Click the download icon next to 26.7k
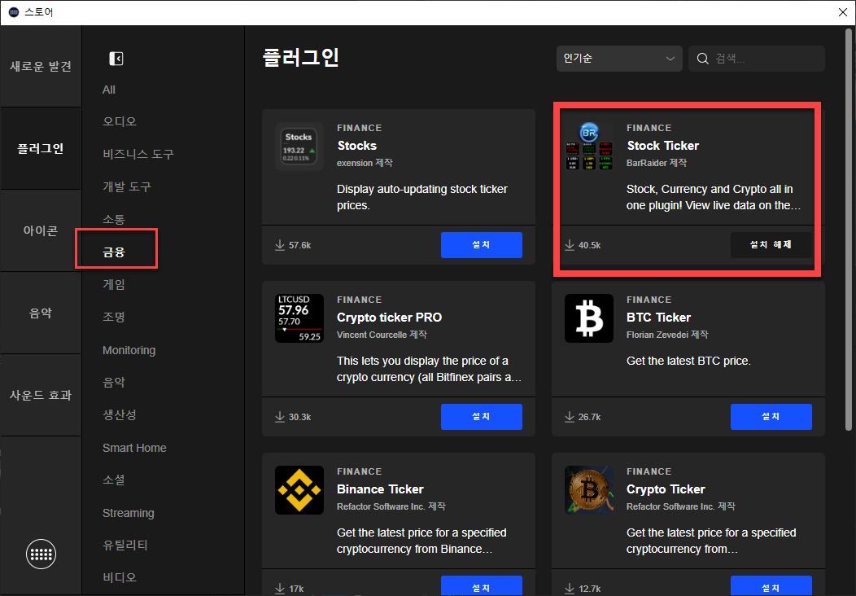Screen dimensions: 856x596 click(570, 417)
